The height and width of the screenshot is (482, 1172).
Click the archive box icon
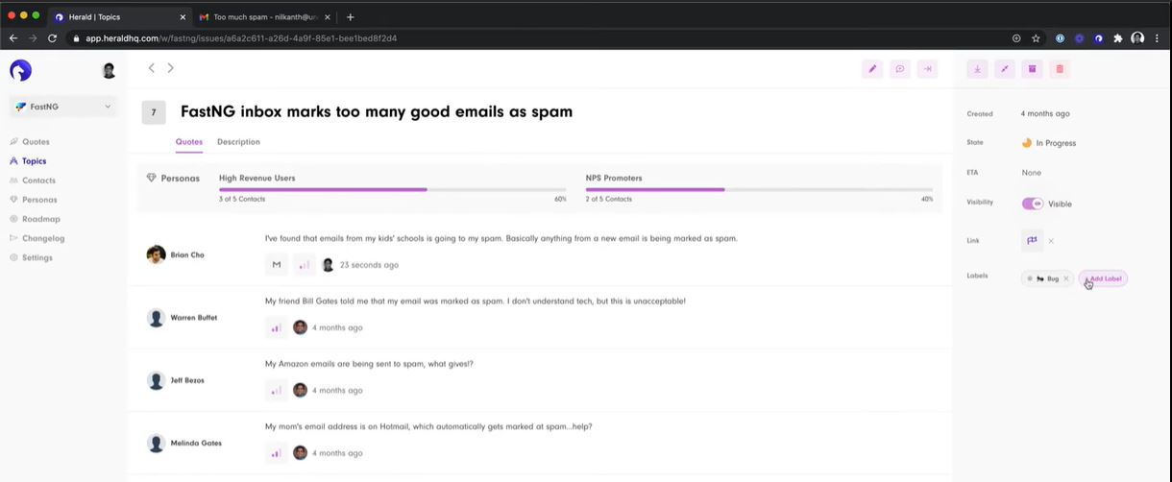(1032, 69)
